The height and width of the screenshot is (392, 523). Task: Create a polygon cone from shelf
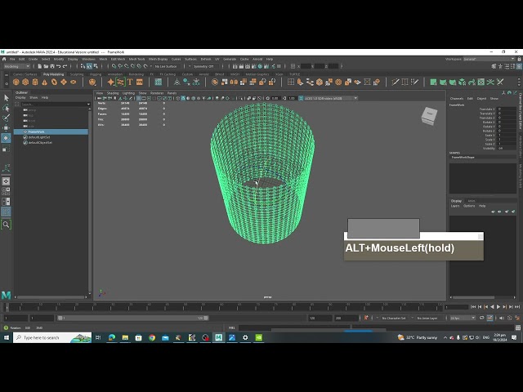[45, 82]
